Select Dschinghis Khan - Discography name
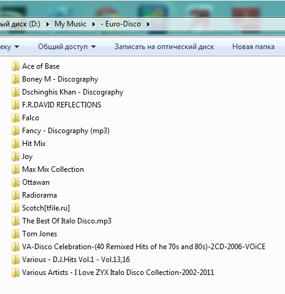The image size is (285, 294). [72, 92]
